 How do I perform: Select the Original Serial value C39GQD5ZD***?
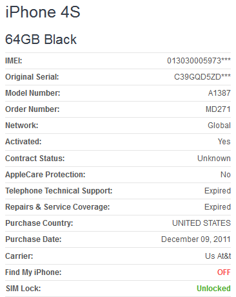coord(202,77)
